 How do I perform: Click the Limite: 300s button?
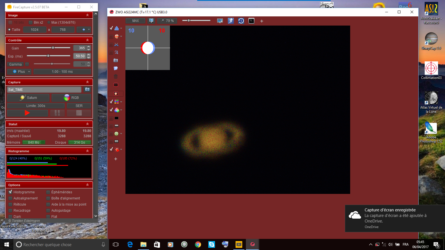pos(36,106)
